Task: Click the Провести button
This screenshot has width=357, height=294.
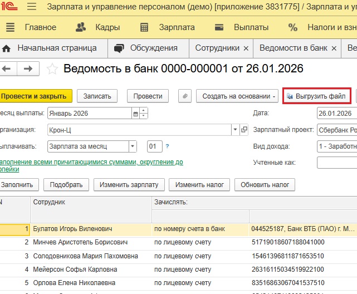Action: pos(148,96)
